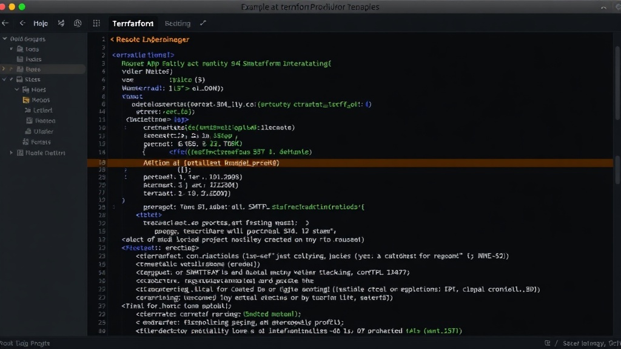Click the <Fteoteott: erecting> line

[160, 248]
